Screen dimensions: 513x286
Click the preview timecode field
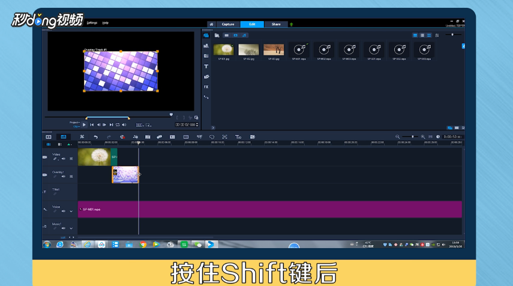coord(185,125)
